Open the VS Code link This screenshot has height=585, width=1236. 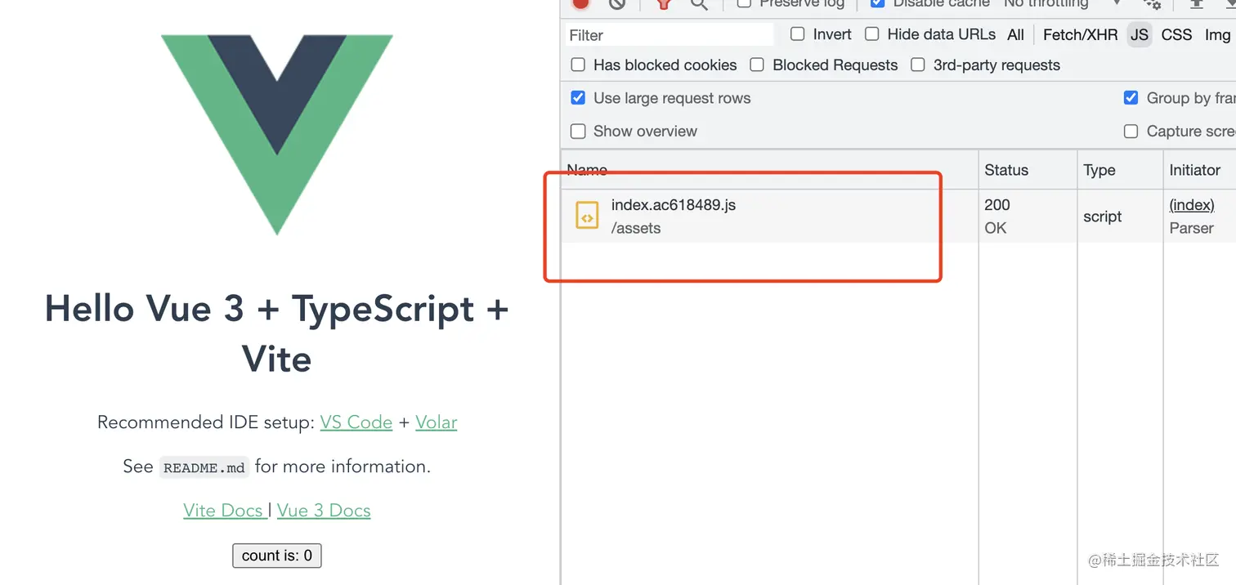coord(356,422)
